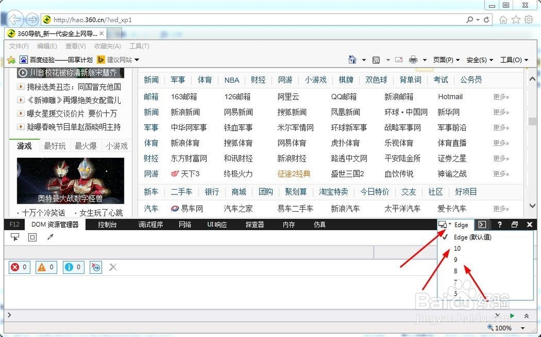Screen dimensions: 541x337
Task: Open the Hotmail link
Action: 450,97
